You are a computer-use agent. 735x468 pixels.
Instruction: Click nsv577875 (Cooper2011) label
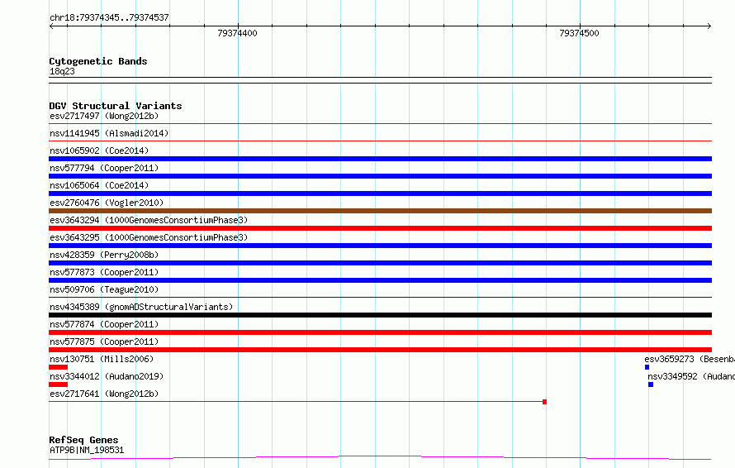pos(104,341)
